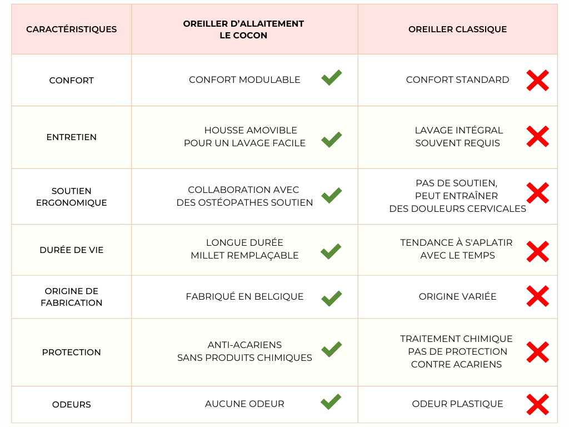Click the red cross beside Odeur Plastique
This screenshot has width=569, height=427.
pos(537,405)
